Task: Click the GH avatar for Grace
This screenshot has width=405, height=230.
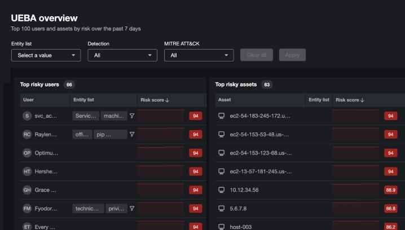Action: click(27, 190)
